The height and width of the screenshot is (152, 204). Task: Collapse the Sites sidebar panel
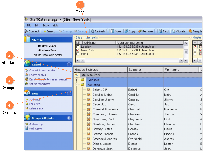click(69, 93)
